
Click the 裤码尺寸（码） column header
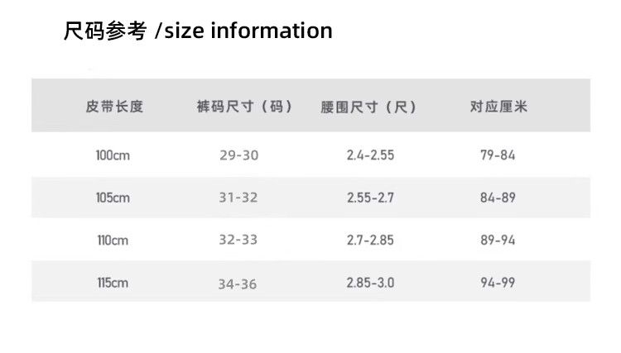coord(244,107)
